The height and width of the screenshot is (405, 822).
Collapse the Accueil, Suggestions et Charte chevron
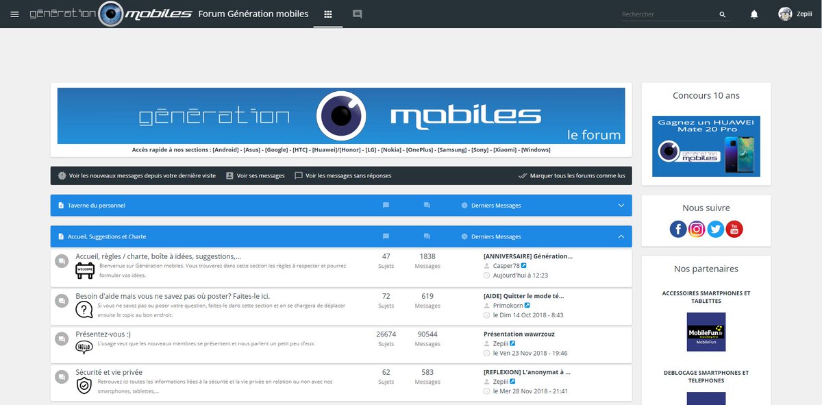coord(621,236)
